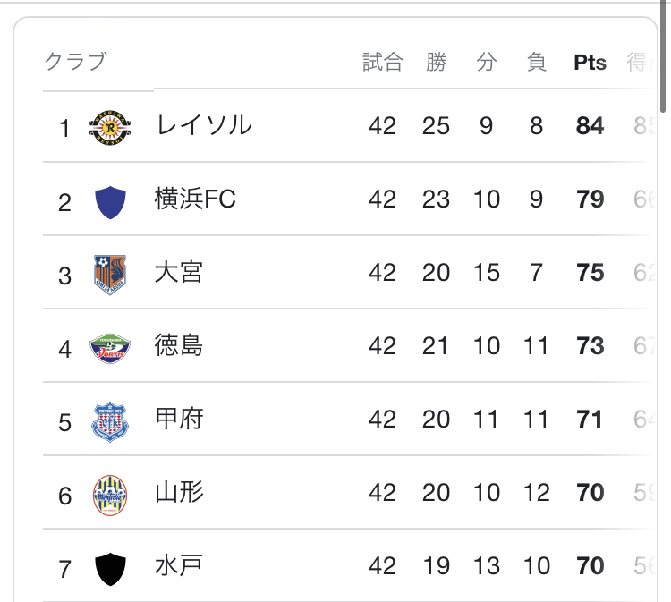Open the 甲府 team page
The image size is (671, 602).
(x=179, y=420)
